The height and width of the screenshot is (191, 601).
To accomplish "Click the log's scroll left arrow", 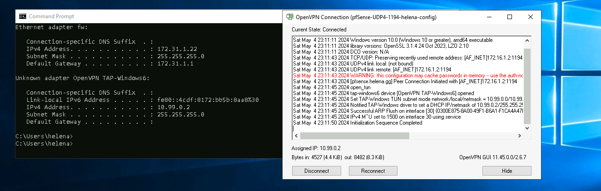I will pyautogui.click(x=296, y=136).
